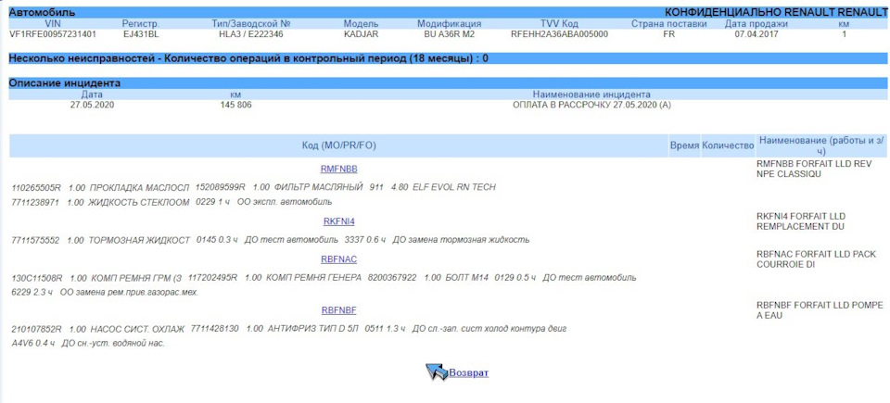Open the RBFNBF operation code link

point(339,310)
